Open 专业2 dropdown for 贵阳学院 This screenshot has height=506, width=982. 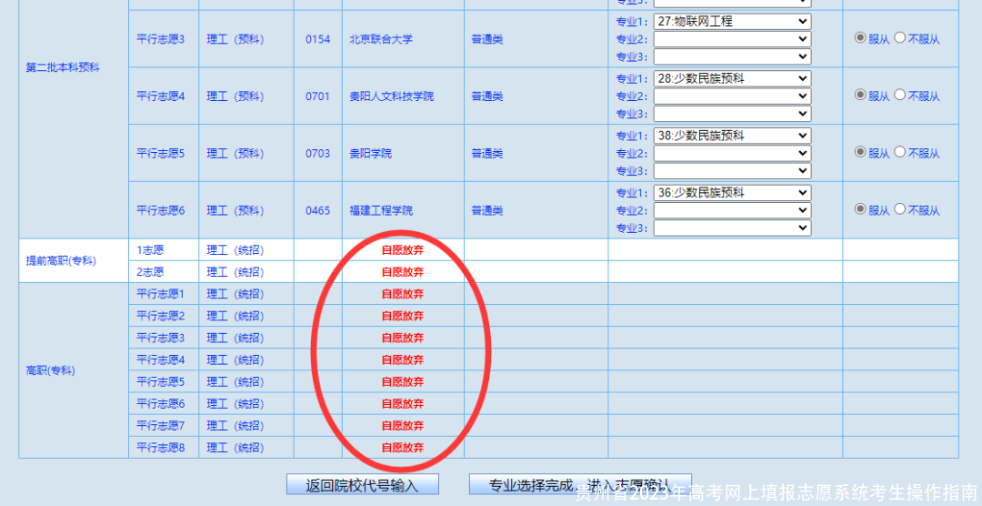732,153
